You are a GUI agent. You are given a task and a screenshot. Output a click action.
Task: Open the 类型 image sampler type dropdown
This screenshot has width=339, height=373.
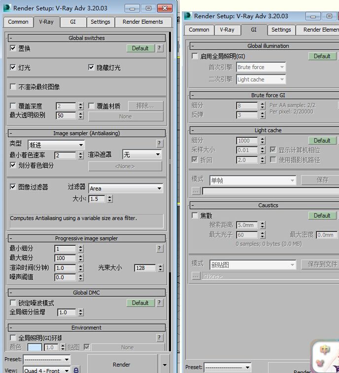tap(56, 145)
